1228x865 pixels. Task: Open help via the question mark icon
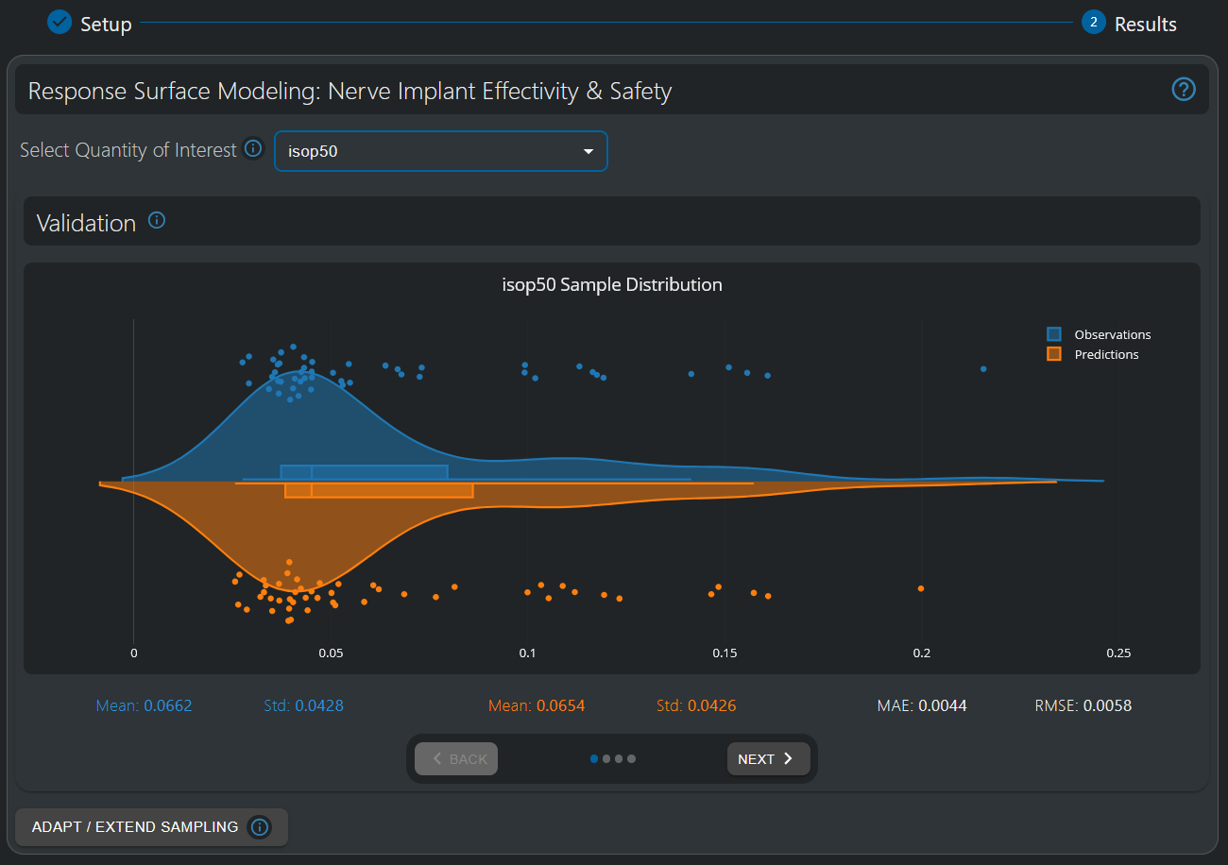1184,90
